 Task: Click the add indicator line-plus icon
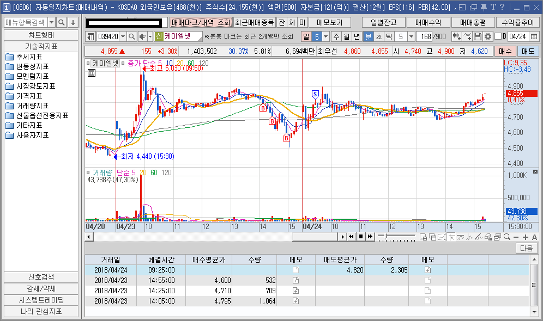[467, 36]
